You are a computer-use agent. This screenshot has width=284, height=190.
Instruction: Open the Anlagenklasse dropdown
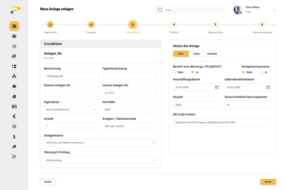click(101, 143)
